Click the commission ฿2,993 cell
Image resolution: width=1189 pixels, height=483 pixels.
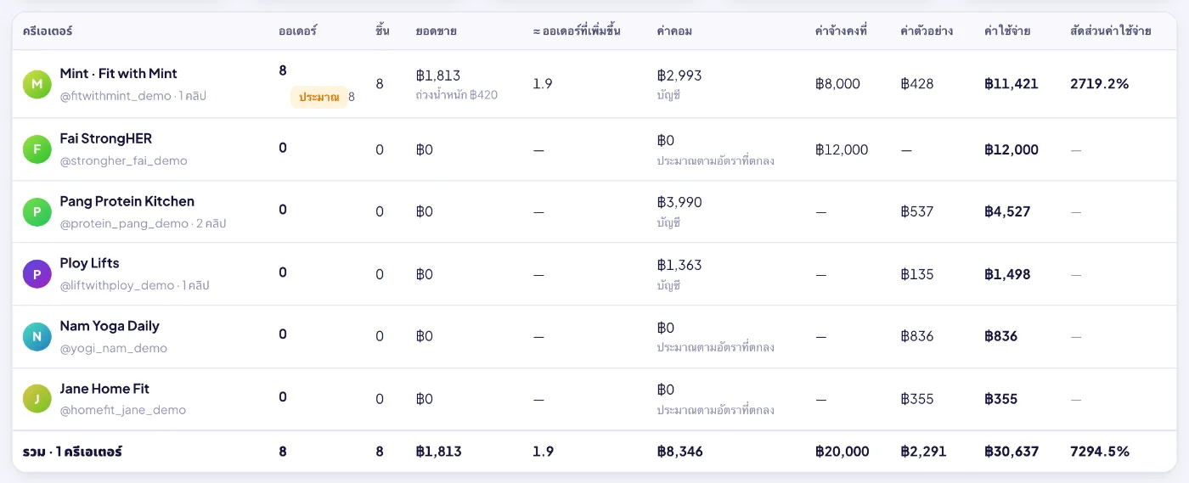[679, 76]
